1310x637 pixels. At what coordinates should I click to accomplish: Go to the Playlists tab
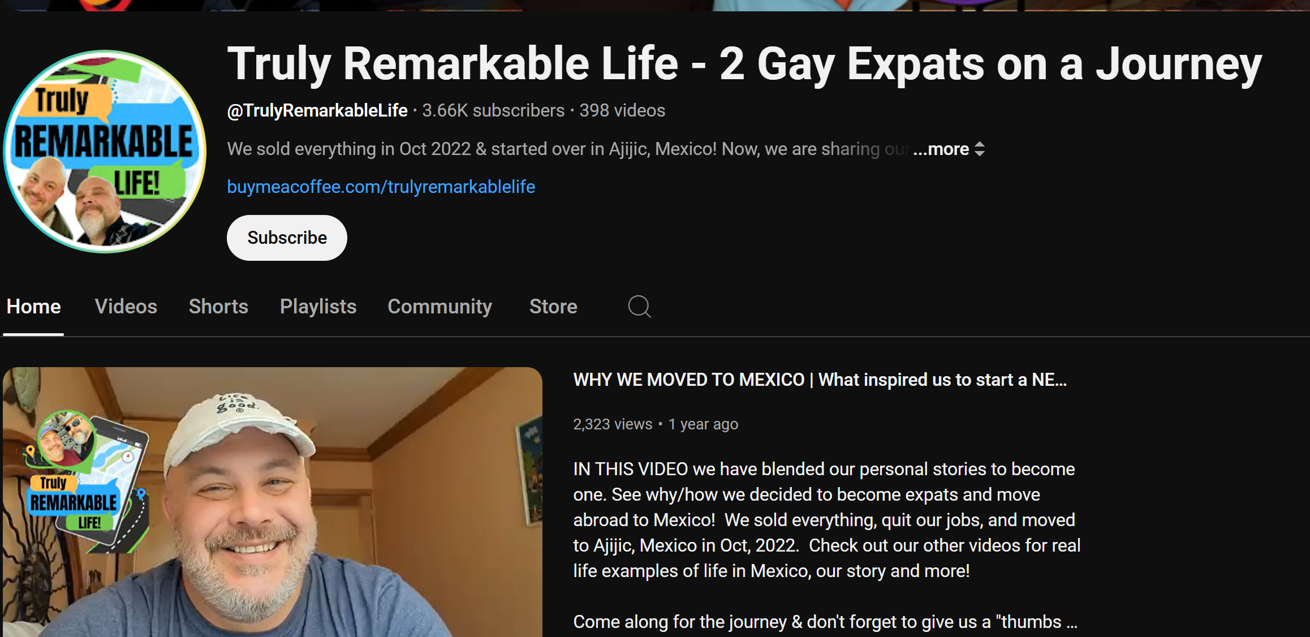318,307
